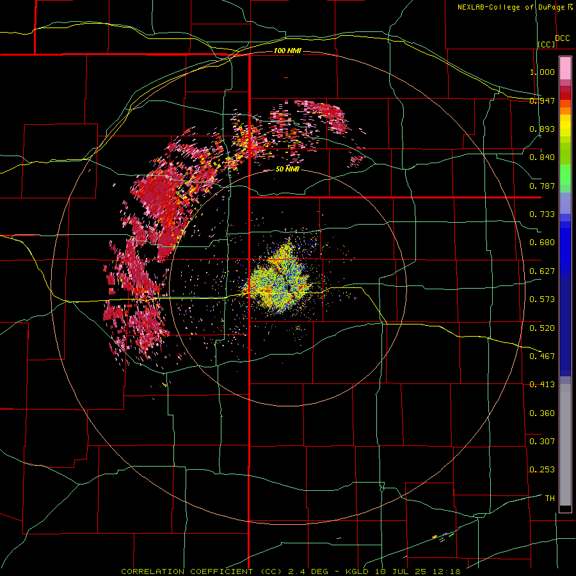Click the 0.893 color scale value

[542, 129]
